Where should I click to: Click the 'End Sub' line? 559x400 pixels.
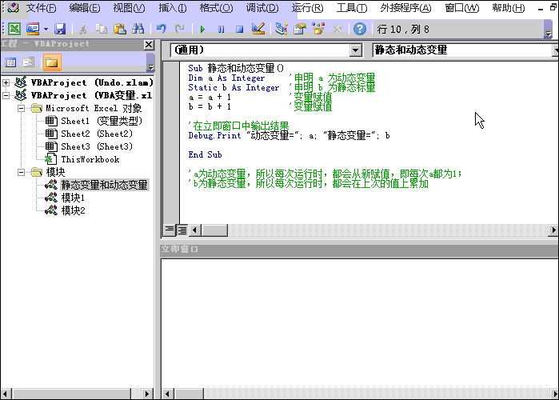point(205,154)
